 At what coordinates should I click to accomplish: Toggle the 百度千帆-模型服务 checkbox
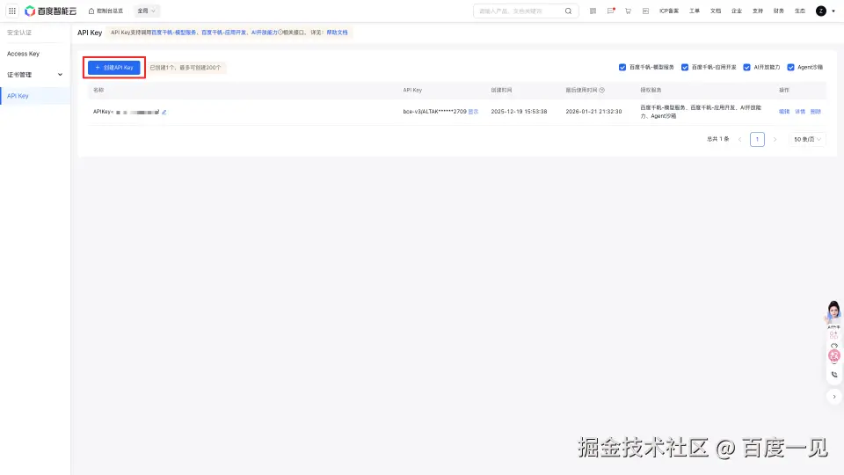[622, 68]
